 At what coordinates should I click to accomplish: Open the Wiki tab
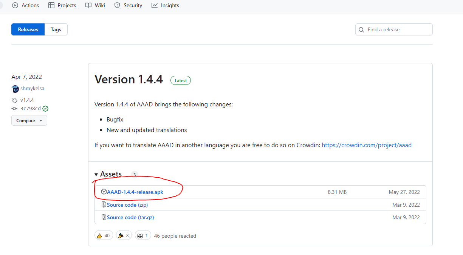pyautogui.click(x=95, y=5)
